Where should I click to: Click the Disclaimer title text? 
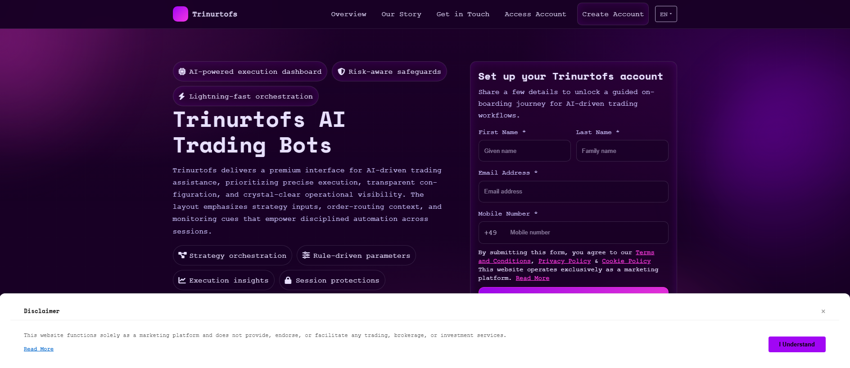click(x=41, y=311)
